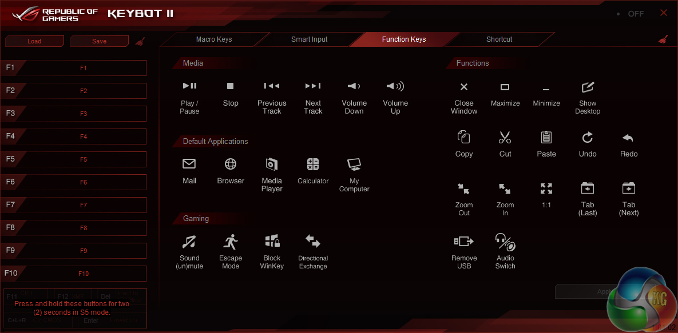Select the Block WinKey function
The image size is (678, 333).
[x=272, y=242]
